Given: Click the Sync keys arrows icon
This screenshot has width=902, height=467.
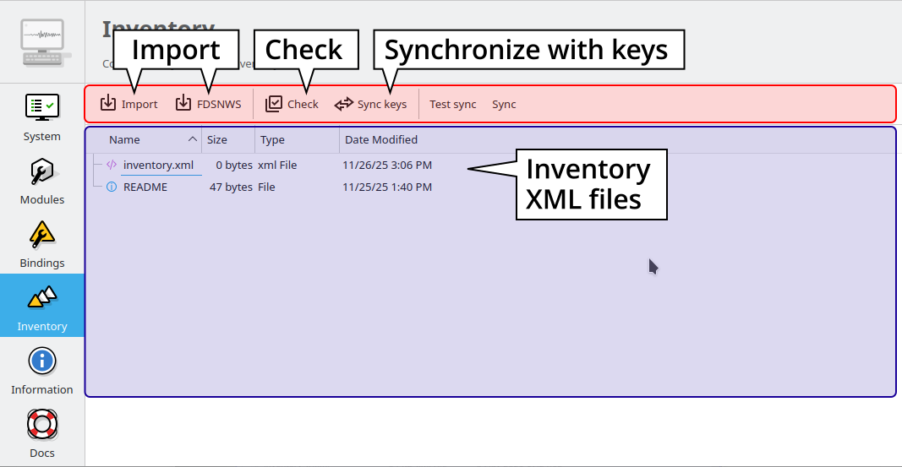Looking at the screenshot, I should [343, 104].
